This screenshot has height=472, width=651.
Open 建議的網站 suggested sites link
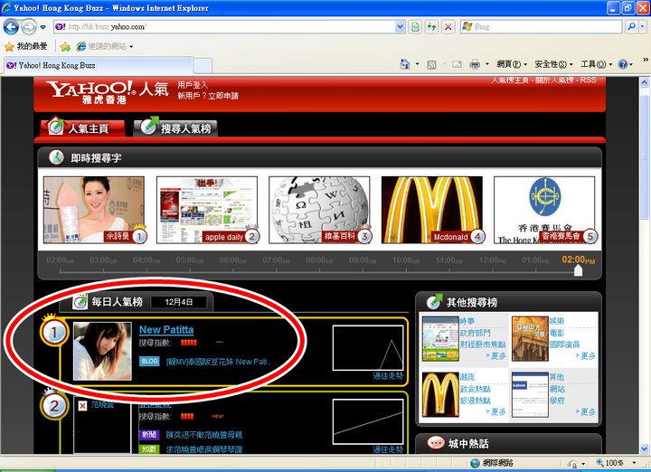point(105,46)
